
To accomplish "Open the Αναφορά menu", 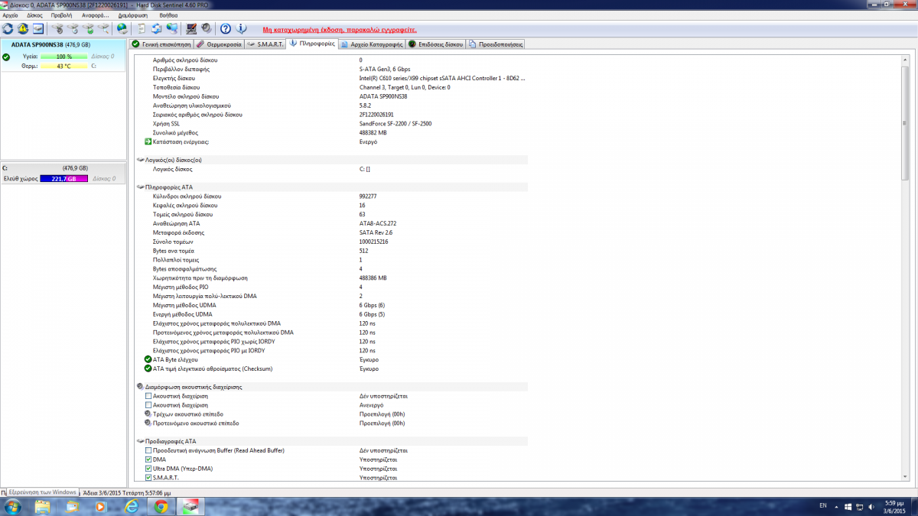I will click(x=96, y=15).
